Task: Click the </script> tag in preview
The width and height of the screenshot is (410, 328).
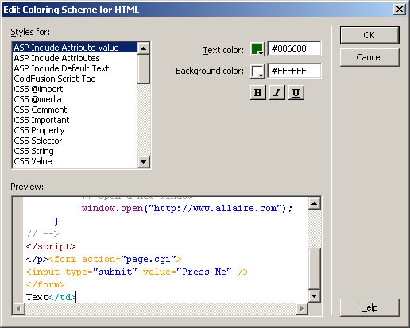Action: (51, 246)
